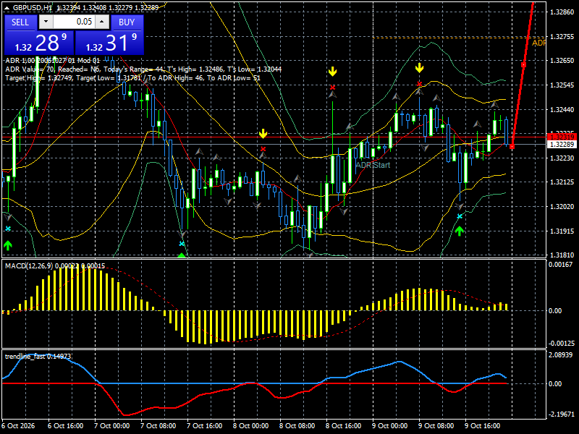579x434 pixels.
Task: Click the BUY button
Action: [x=127, y=22]
